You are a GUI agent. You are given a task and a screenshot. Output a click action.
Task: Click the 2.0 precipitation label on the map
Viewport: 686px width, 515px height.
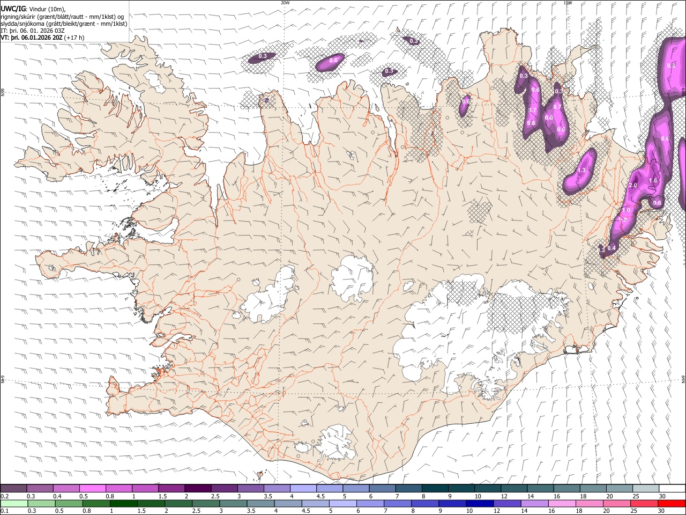(x=633, y=186)
